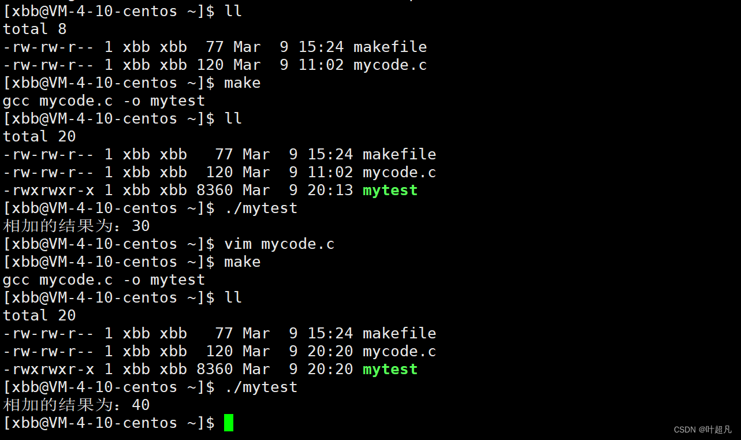
Task: Click the 'vim mycode.c' command text
Action: coord(280,244)
